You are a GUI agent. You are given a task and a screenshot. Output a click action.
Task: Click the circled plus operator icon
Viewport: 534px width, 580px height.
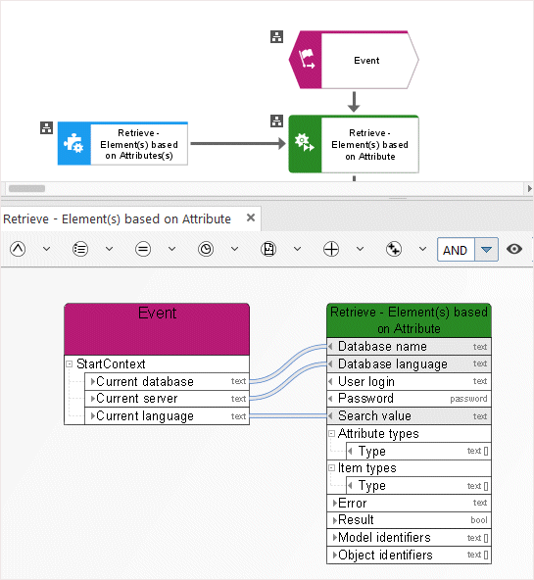[331, 249]
